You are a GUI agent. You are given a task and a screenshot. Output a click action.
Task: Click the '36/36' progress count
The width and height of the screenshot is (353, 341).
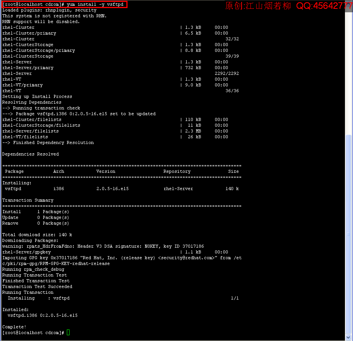(x=232, y=91)
